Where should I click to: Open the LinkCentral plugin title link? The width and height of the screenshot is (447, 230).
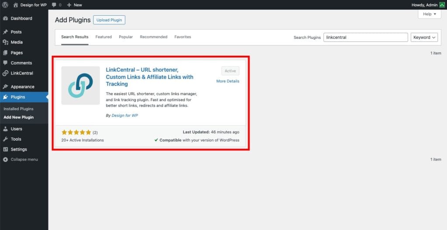(x=150, y=77)
